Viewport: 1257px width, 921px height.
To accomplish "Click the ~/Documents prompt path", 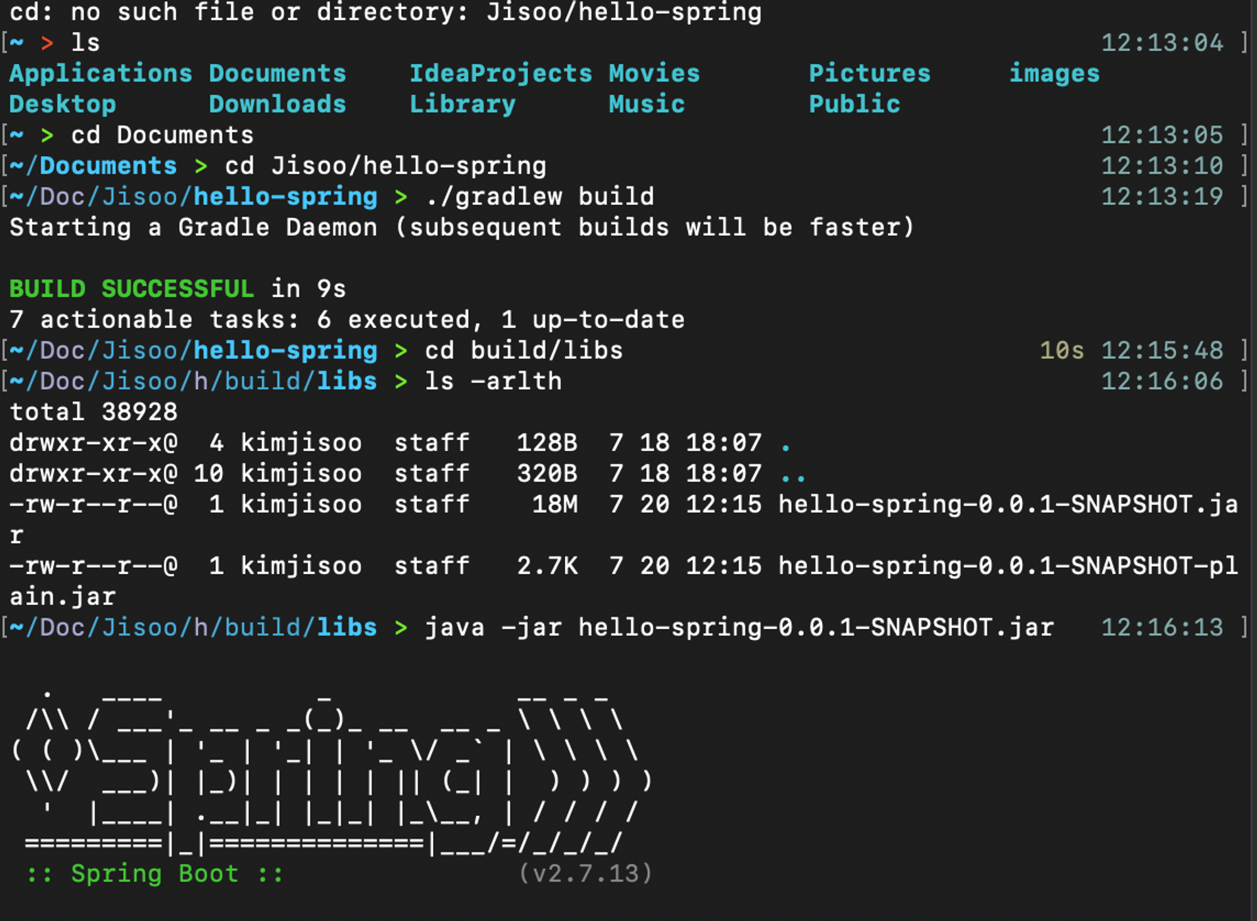I will (93, 166).
